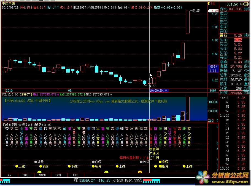Screen dimensions: 251x186
Task: Click the 振幅 7.13% value
Action: pyautogui.click(x=237, y=71)
